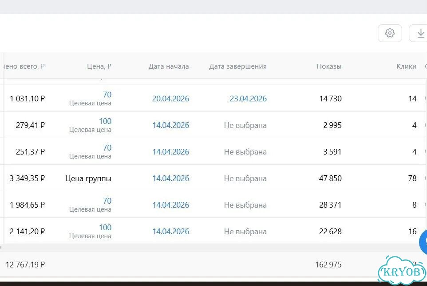Image resolution: width=427 pixels, height=286 pixels.
Task: Edit target price 70 for 1 031,10 ₽ row
Action: (107, 94)
